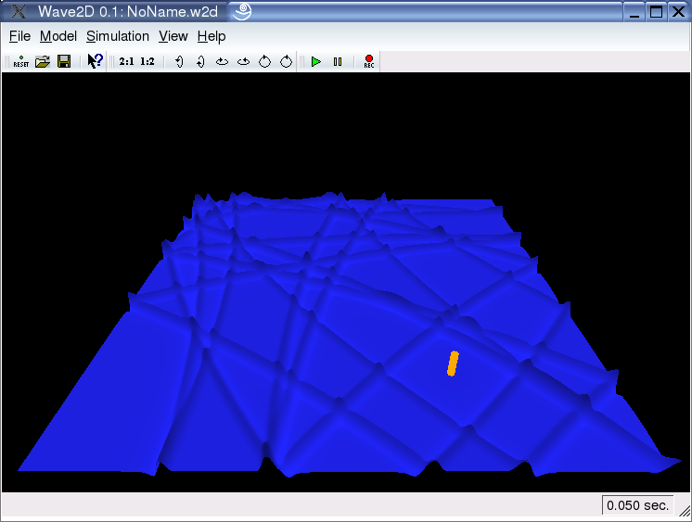
Task: Click the Reset simulation toolbar icon
Action: click(20, 62)
